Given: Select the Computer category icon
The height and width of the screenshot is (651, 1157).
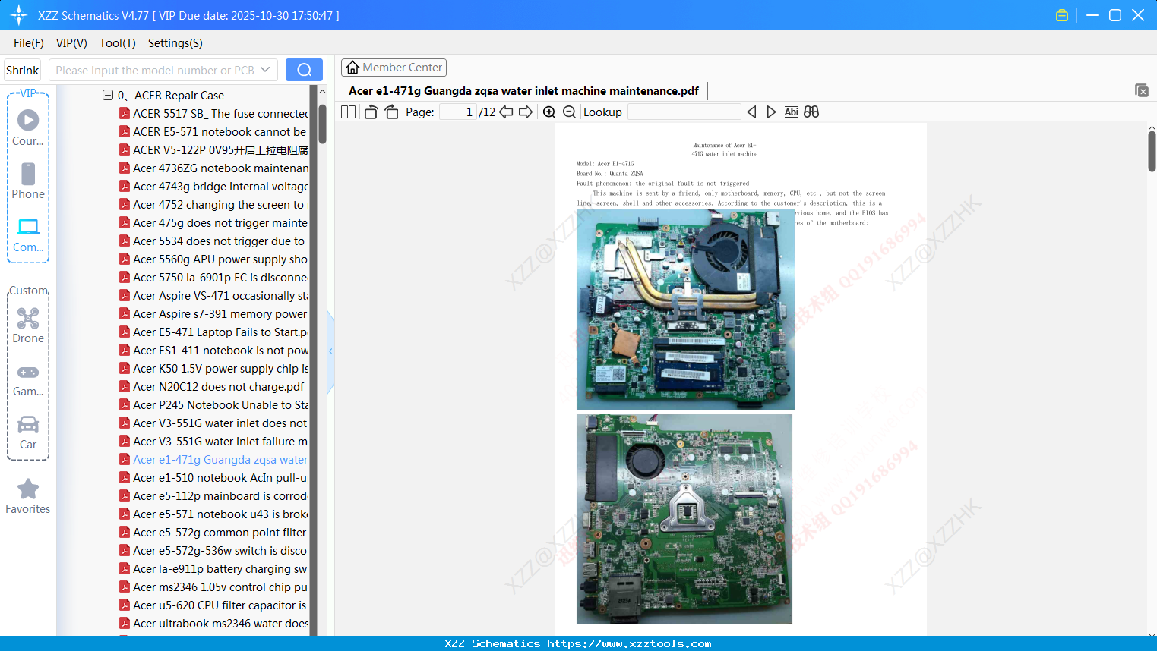Looking at the screenshot, I should pos(28,234).
